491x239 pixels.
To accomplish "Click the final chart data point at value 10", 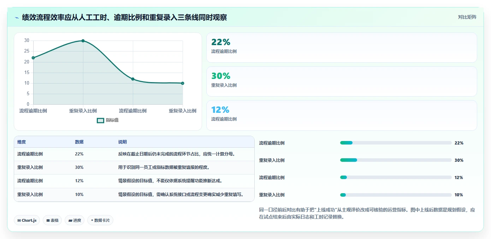I will 183,83.
